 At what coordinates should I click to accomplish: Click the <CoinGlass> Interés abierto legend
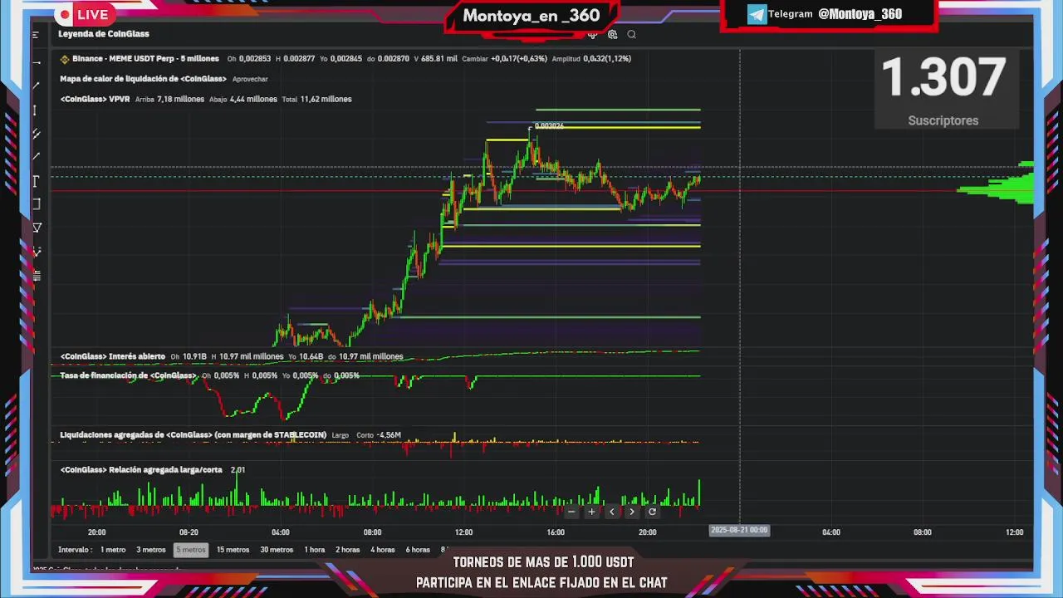112,356
